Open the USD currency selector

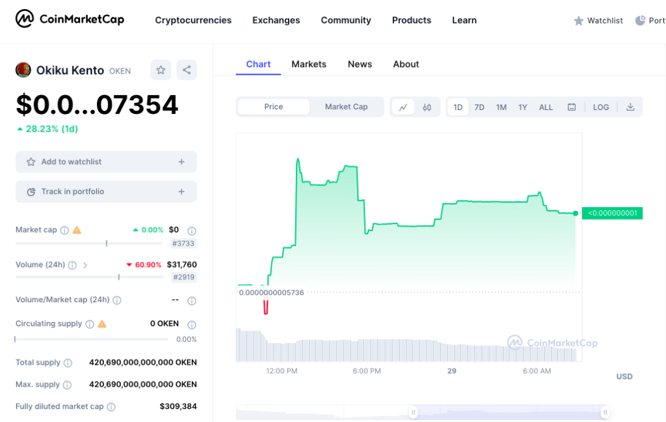tap(624, 376)
